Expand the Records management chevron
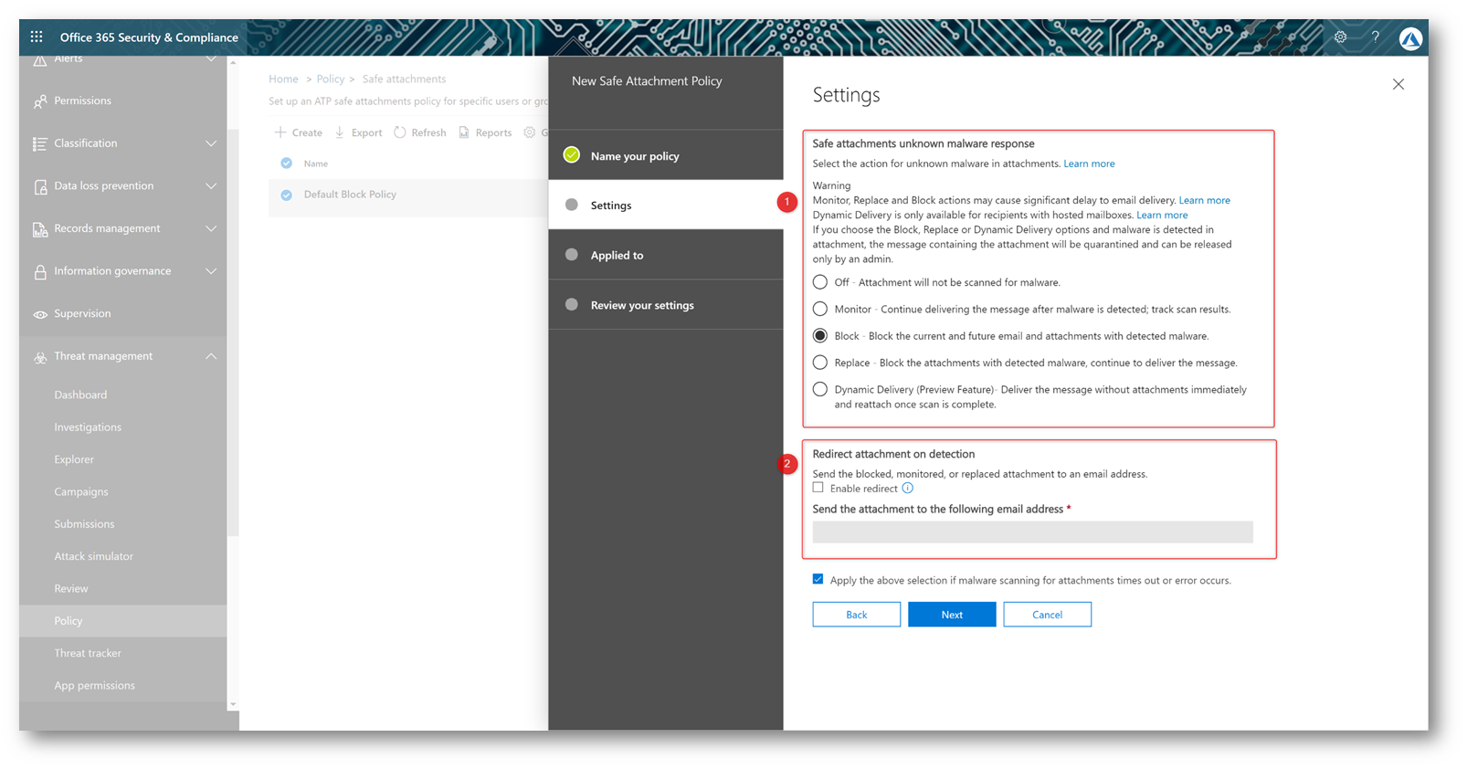The height and width of the screenshot is (769, 1467). [x=211, y=228]
